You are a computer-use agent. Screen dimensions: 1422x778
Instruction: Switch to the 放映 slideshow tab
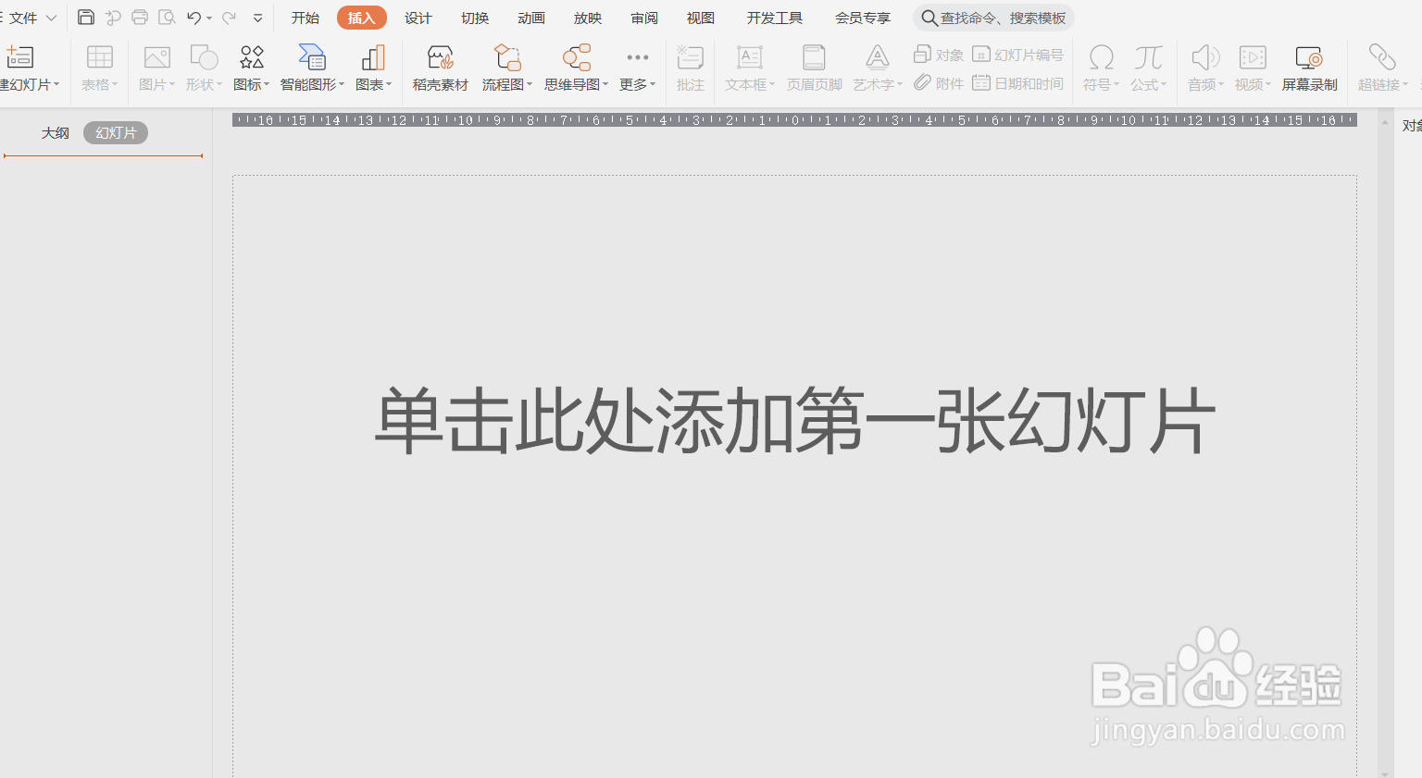point(588,18)
